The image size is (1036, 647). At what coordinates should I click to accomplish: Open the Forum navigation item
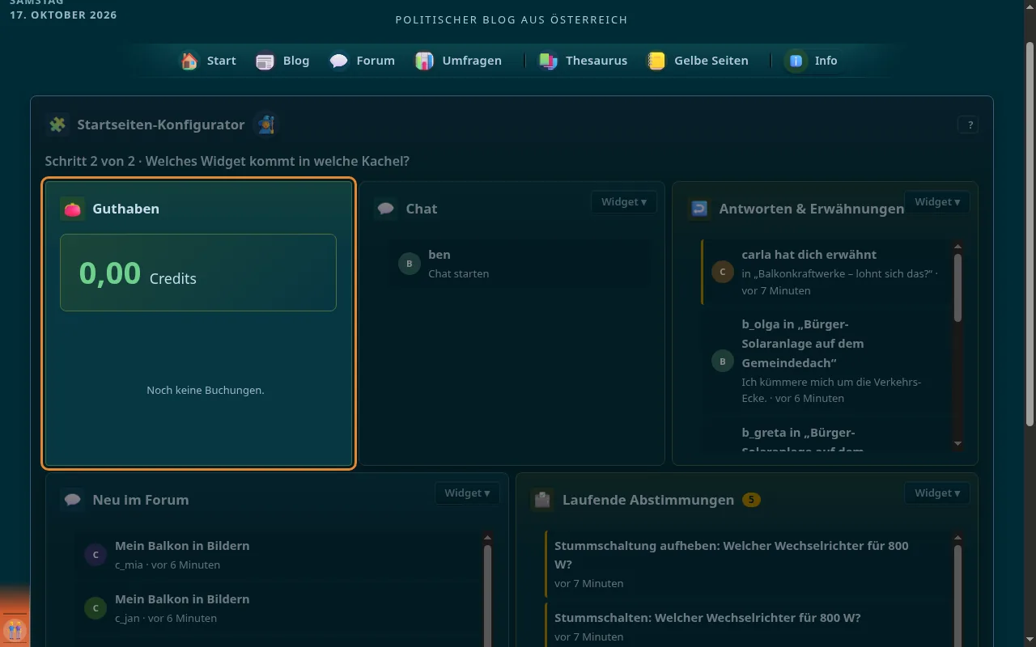(x=363, y=61)
